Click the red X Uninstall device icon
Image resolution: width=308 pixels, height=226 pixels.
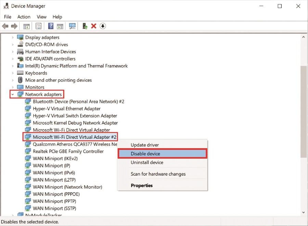point(94,26)
